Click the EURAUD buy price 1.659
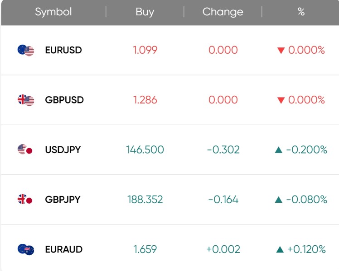Screen dimensions: 339x271 [x=145, y=249]
